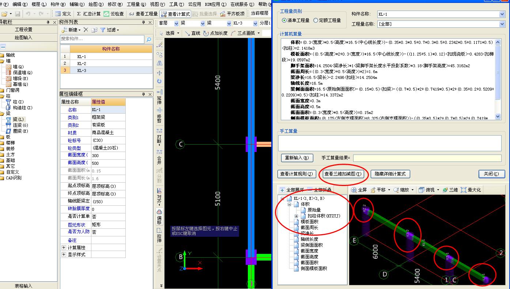Click the 搜索构件 search input field

tap(102, 39)
